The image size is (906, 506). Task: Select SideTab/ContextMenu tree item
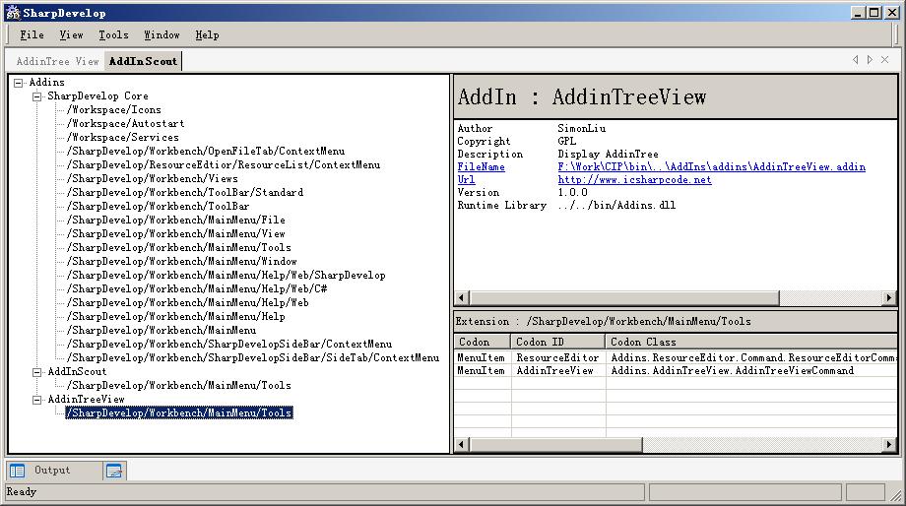[253, 358]
